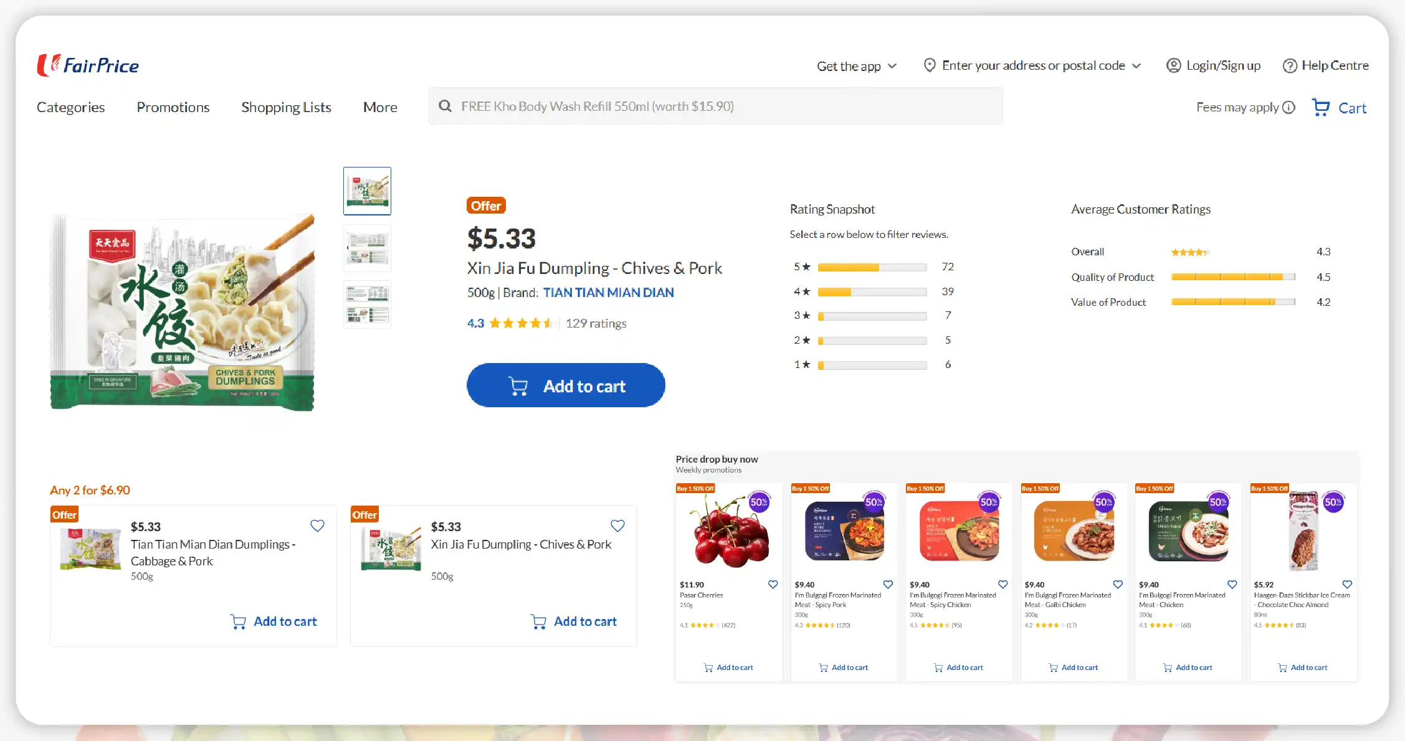Screen dimensions: 1405x741
Task: Select the second product image thumbnail
Action: click(366, 247)
